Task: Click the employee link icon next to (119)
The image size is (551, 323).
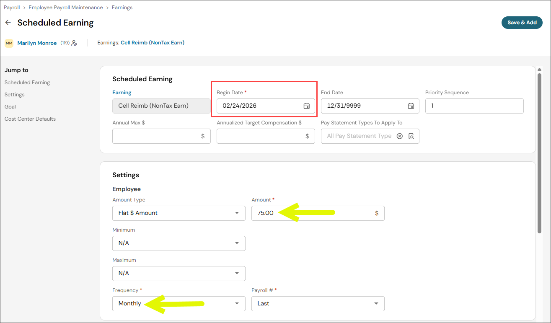Action: pos(74,43)
